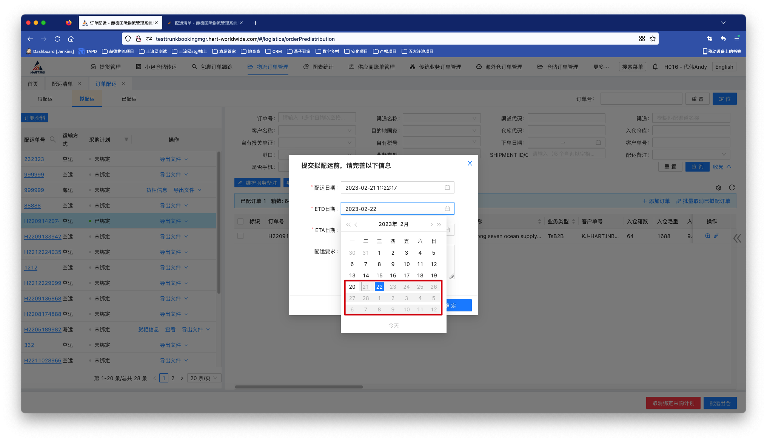Open order link H2209133942
This screenshot has height=441, width=767.
click(x=43, y=237)
